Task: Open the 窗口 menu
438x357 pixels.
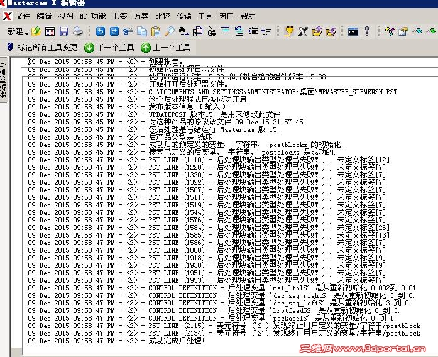Action: 227,16
